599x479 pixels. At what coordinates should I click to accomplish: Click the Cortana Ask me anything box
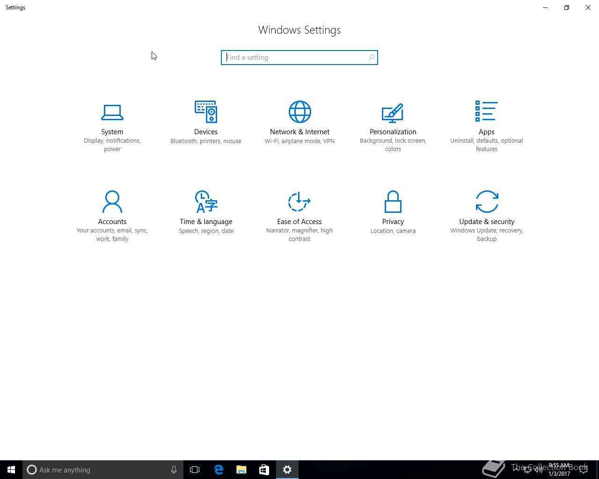click(x=102, y=470)
